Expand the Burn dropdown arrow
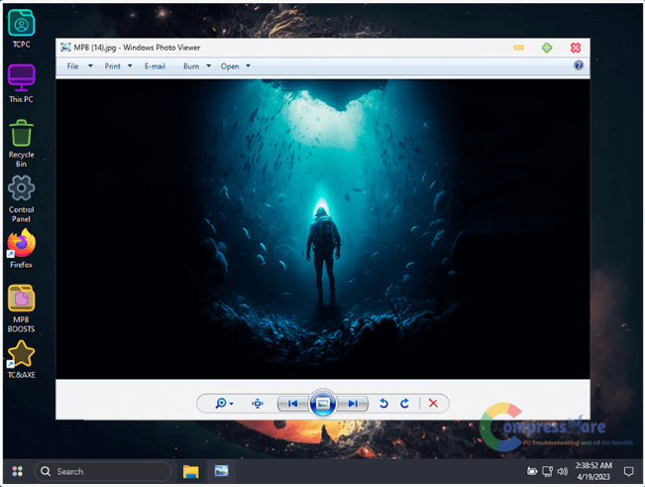 tap(209, 65)
